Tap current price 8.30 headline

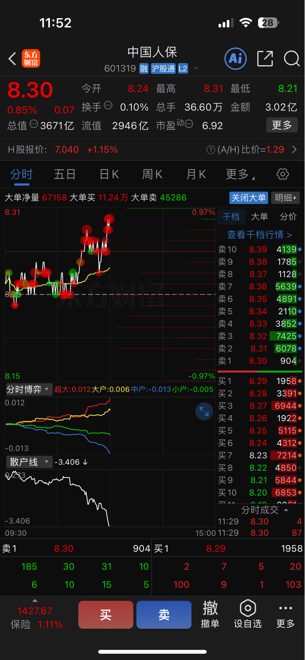click(30, 90)
